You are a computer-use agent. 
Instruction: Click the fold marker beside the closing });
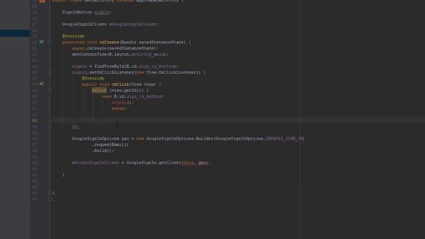coord(50,127)
